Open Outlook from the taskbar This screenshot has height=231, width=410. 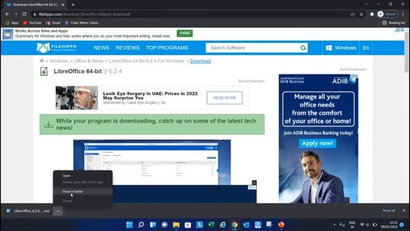tap(246, 225)
